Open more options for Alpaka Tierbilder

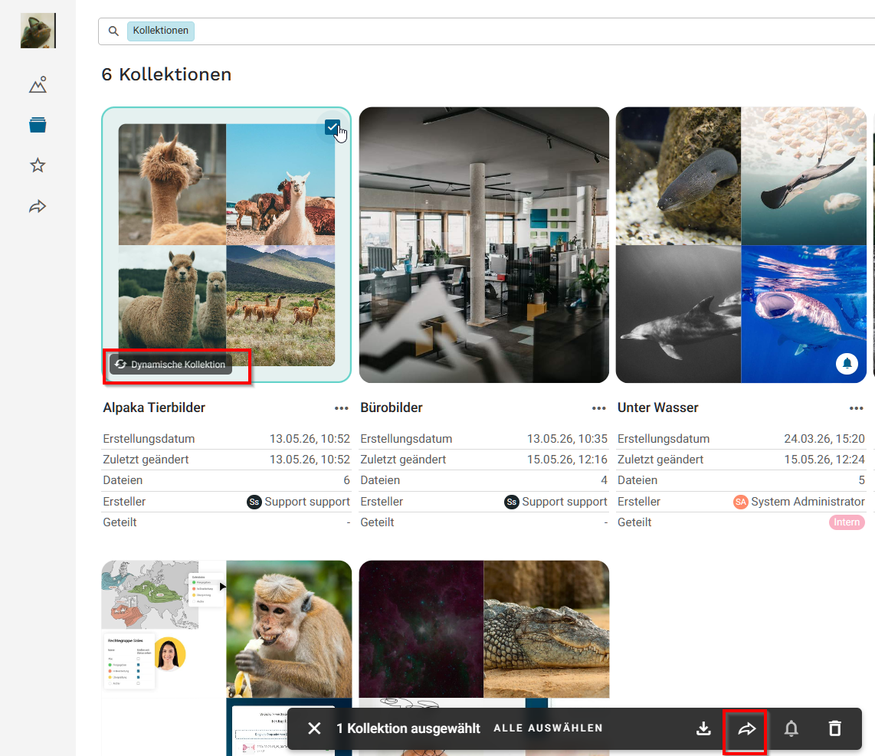(342, 408)
